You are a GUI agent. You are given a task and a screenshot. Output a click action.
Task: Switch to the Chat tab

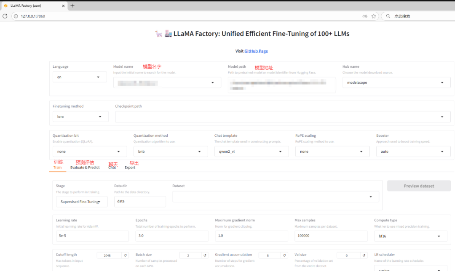pyautogui.click(x=112, y=167)
